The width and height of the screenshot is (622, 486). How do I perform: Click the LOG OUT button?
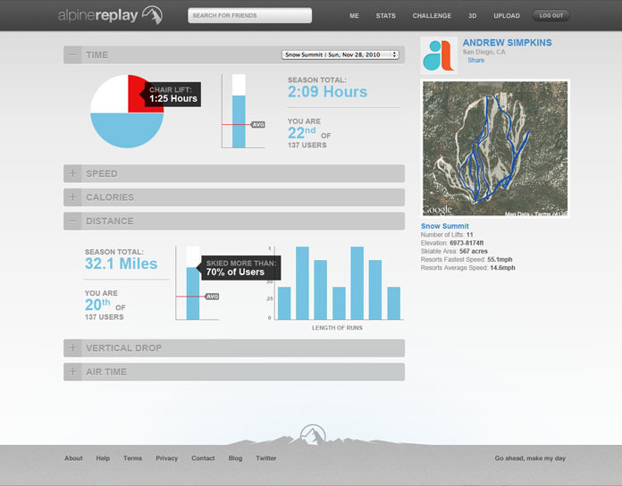coord(551,15)
